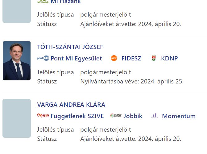207x154 pixels.
Task: Visit the Jobbik party name link
Action: coord(133,116)
